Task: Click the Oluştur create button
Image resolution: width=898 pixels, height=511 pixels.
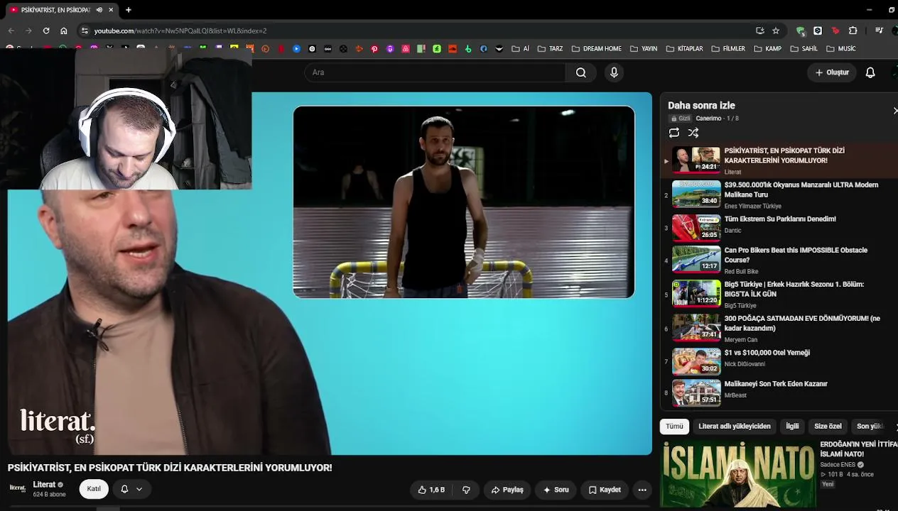Action: click(x=832, y=72)
